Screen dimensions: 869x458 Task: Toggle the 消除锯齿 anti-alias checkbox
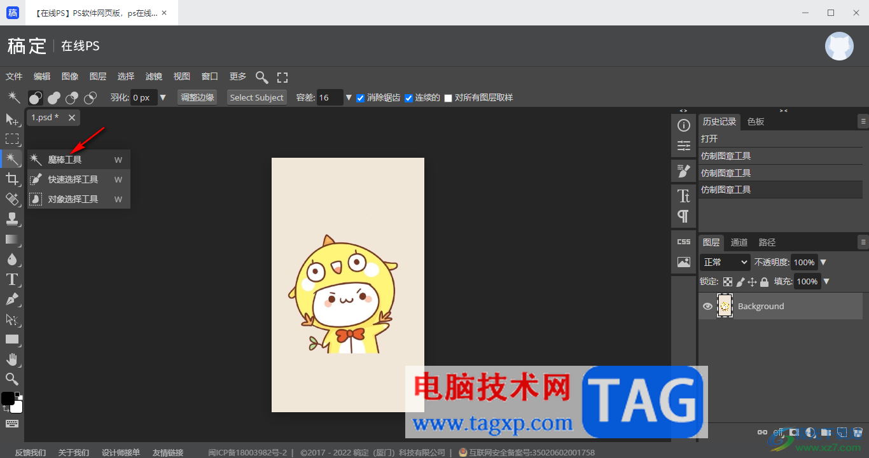(x=360, y=98)
